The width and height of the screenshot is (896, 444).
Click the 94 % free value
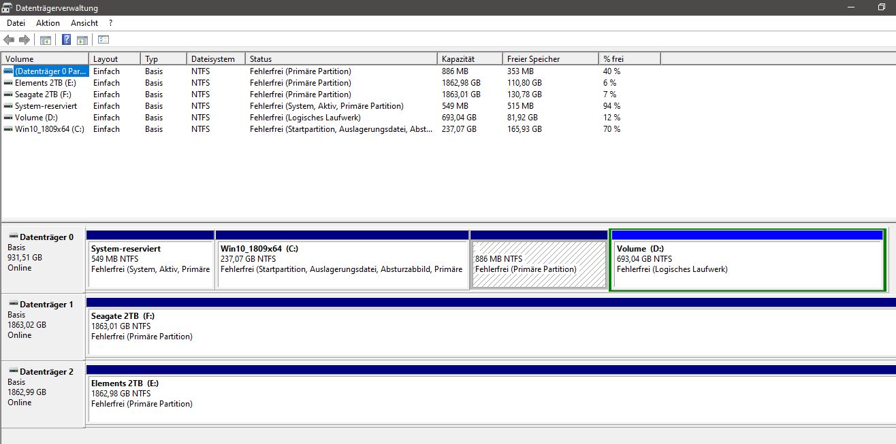pyautogui.click(x=611, y=106)
